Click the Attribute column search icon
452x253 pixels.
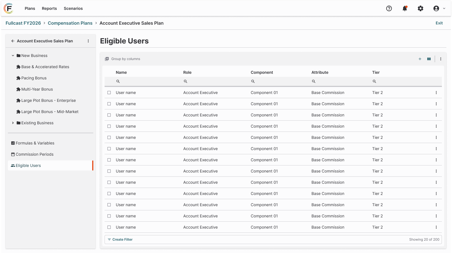(x=314, y=81)
